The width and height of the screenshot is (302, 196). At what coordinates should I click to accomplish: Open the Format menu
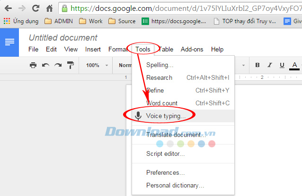118,50
